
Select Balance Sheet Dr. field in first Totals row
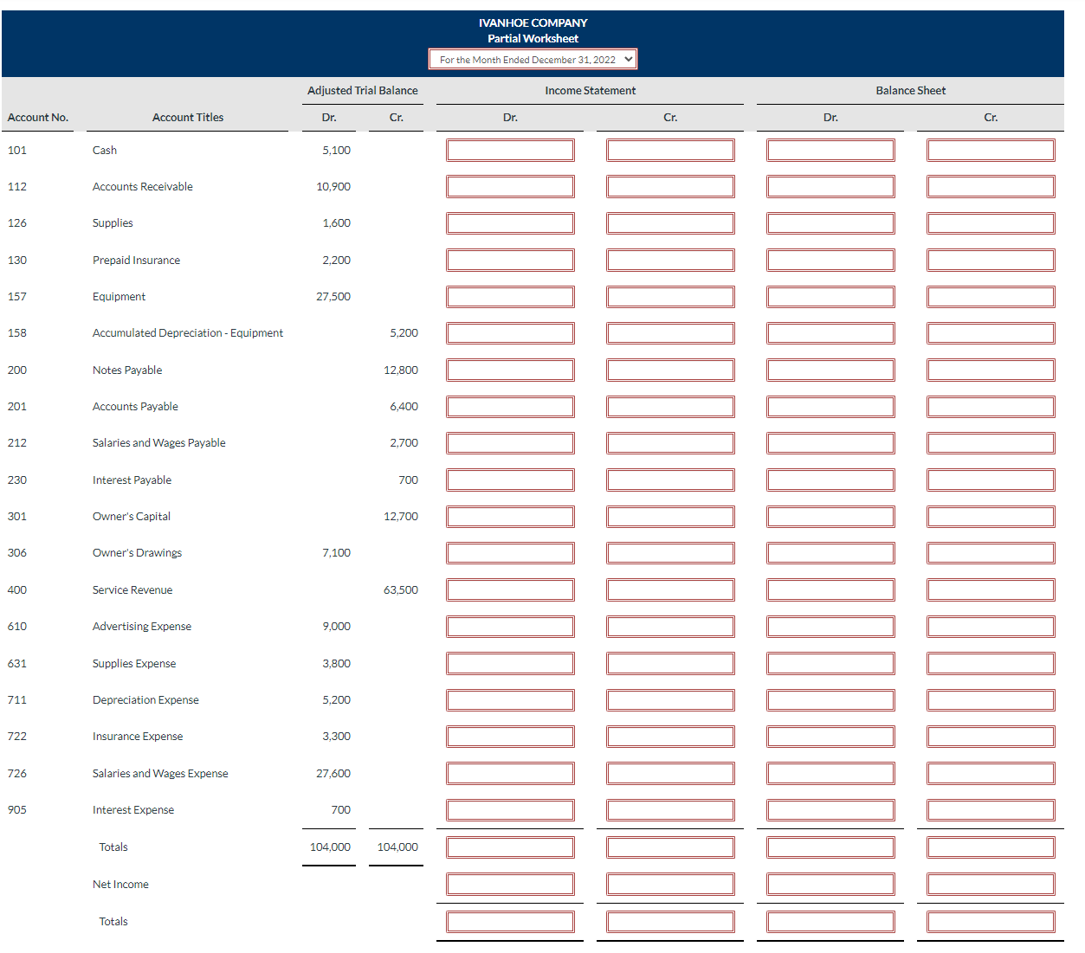click(x=830, y=847)
